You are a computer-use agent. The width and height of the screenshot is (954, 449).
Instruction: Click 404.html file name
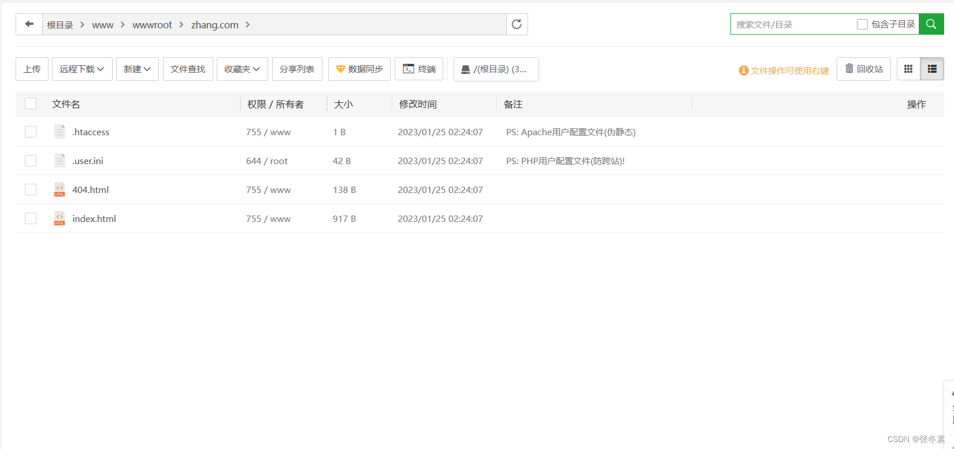pyautogui.click(x=90, y=190)
